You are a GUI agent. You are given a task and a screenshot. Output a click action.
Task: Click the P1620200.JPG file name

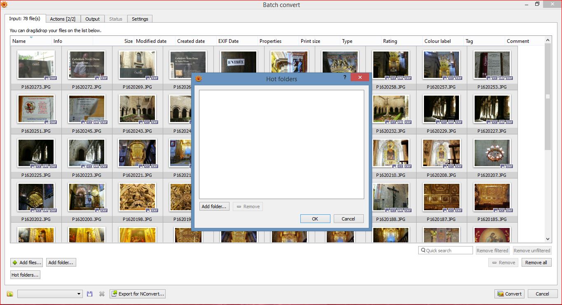[87, 219]
